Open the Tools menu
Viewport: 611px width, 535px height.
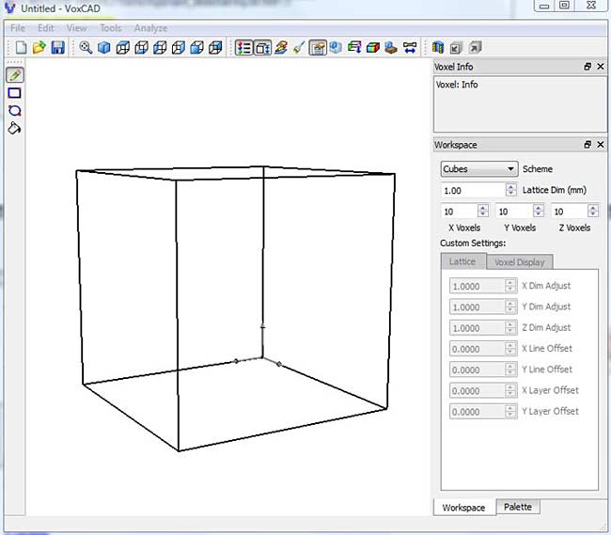click(111, 28)
